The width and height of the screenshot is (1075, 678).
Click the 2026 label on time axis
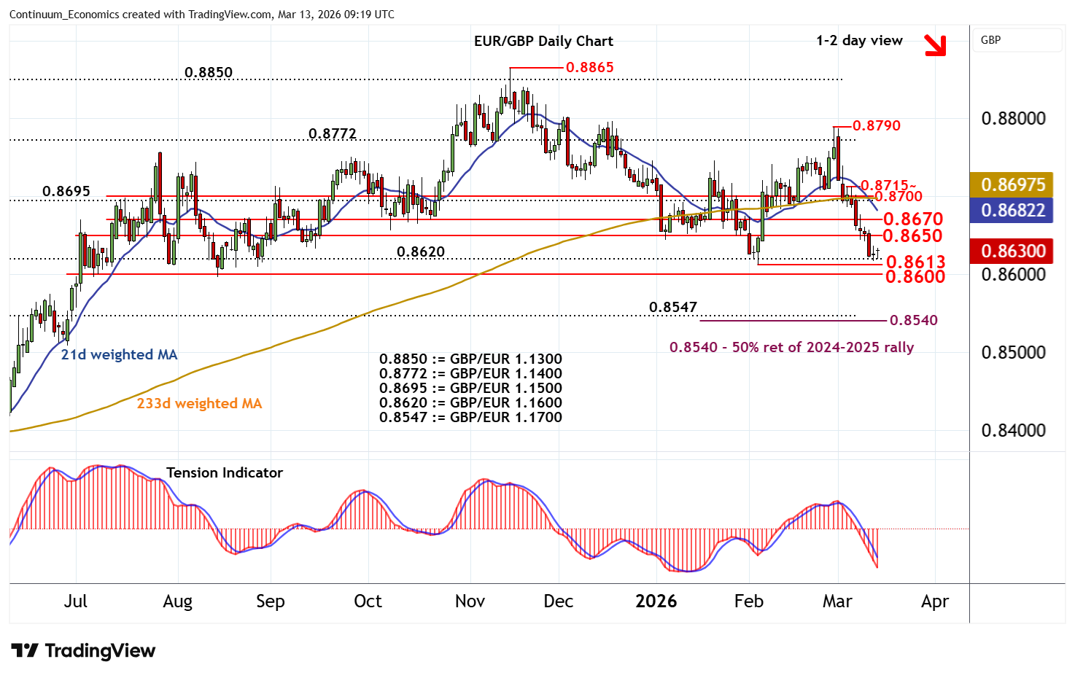pos(656,601)
